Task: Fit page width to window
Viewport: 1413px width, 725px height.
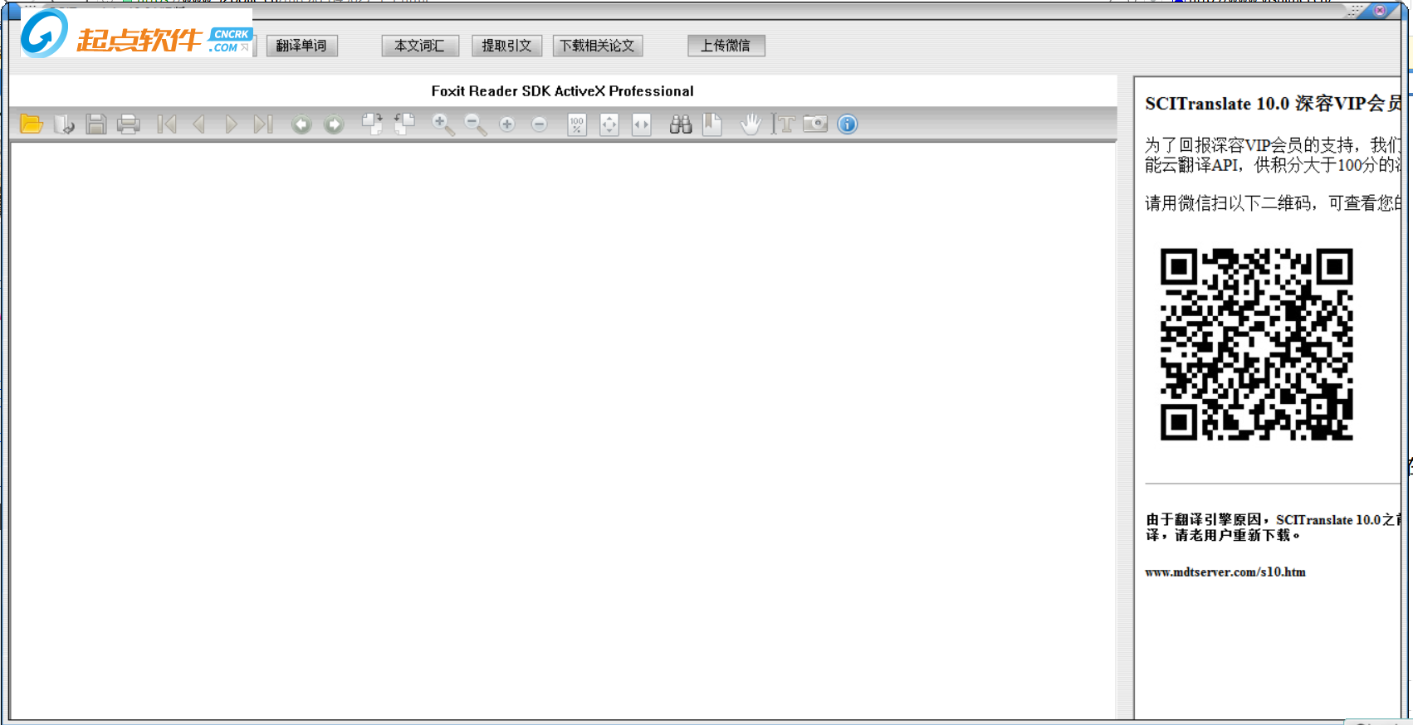Action: click(642, 124)
